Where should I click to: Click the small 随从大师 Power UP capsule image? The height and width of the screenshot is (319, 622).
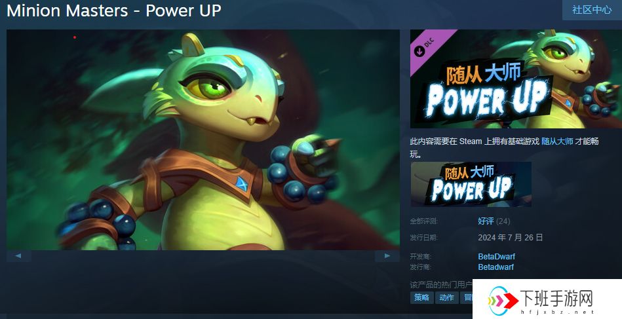pyautogui.click(x=471, y=184)
